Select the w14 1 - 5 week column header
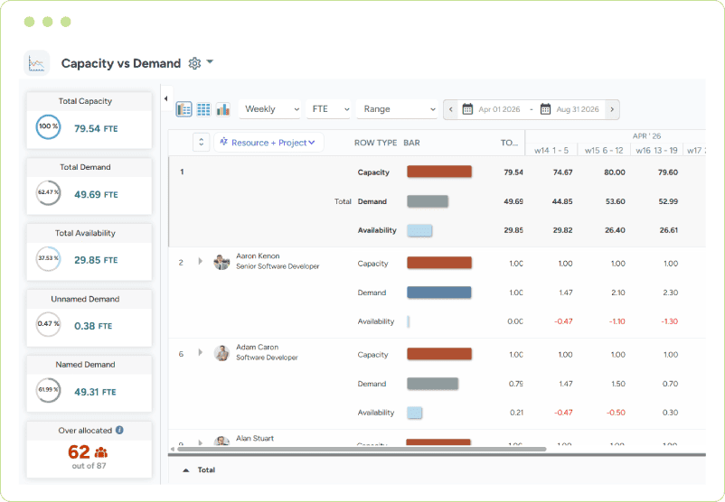Screen dimensions: 725x502 551,150
